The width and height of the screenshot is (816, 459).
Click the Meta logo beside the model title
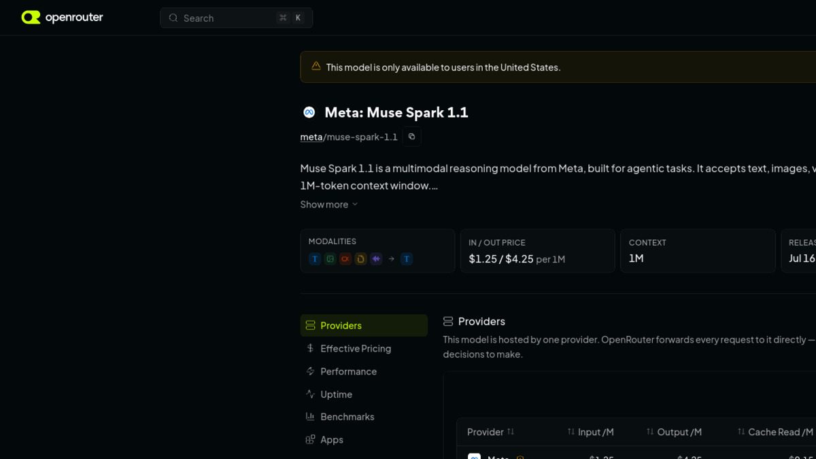point(309,112)
